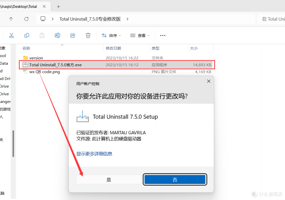Click the 14,693 KB size cell
This screenshot has height=200, width=285.
(x=202, y=65)
